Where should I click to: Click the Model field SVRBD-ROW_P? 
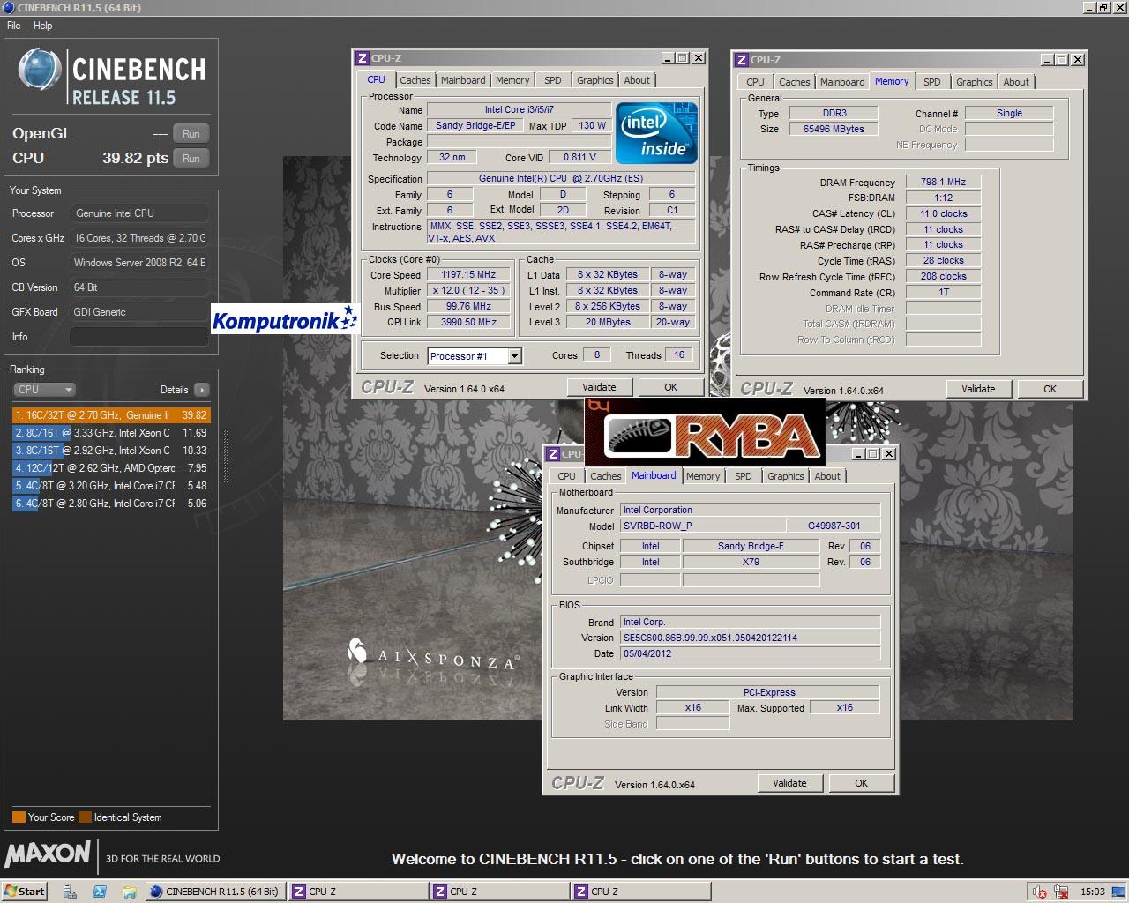pos(702,526)
